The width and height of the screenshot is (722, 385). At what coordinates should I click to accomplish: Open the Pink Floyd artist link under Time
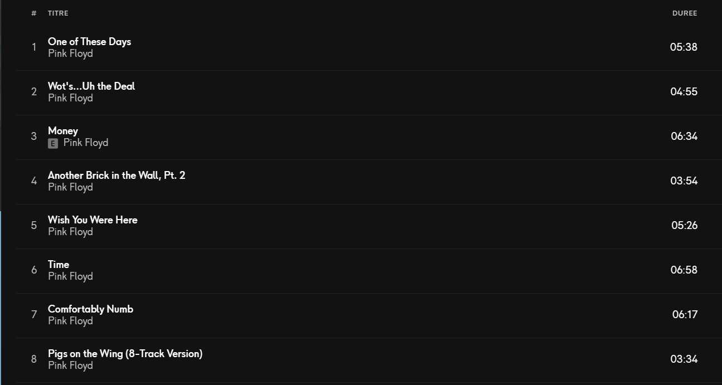click(70, 276)
